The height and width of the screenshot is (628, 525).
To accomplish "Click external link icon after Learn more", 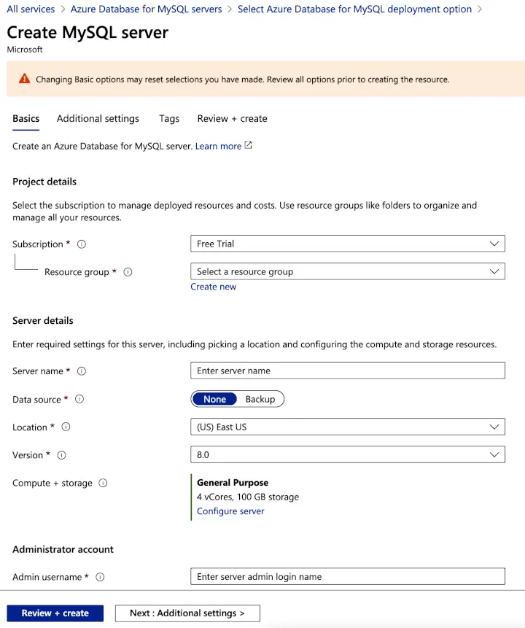I will 249,146.
